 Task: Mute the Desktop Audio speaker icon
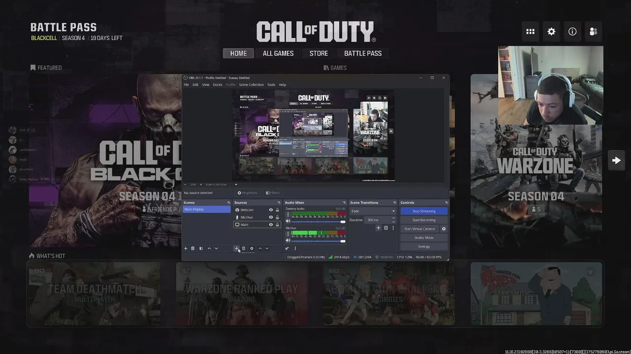(288, 221)
